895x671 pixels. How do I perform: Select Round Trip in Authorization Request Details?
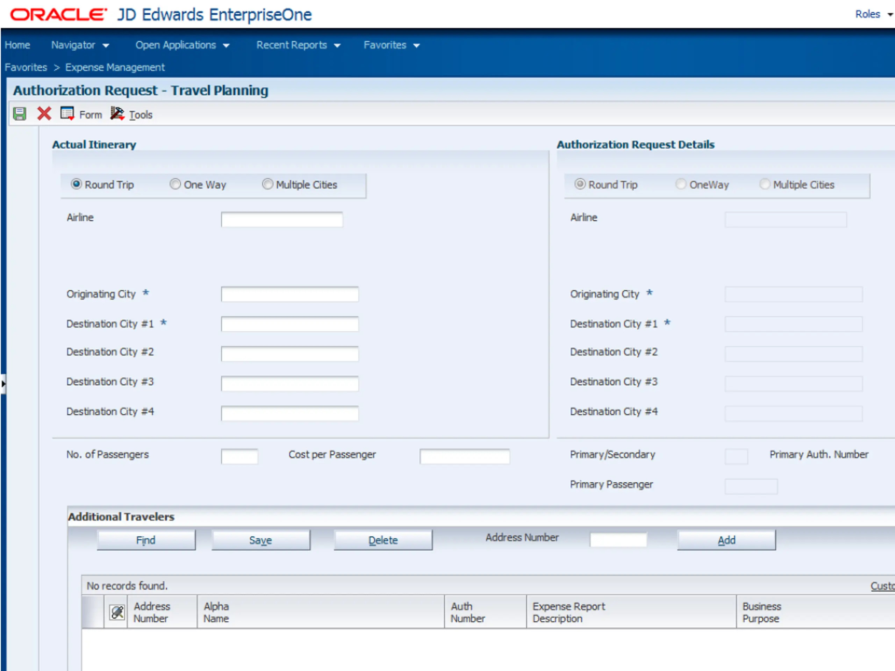pyautogui.click(x=580, y=184)
